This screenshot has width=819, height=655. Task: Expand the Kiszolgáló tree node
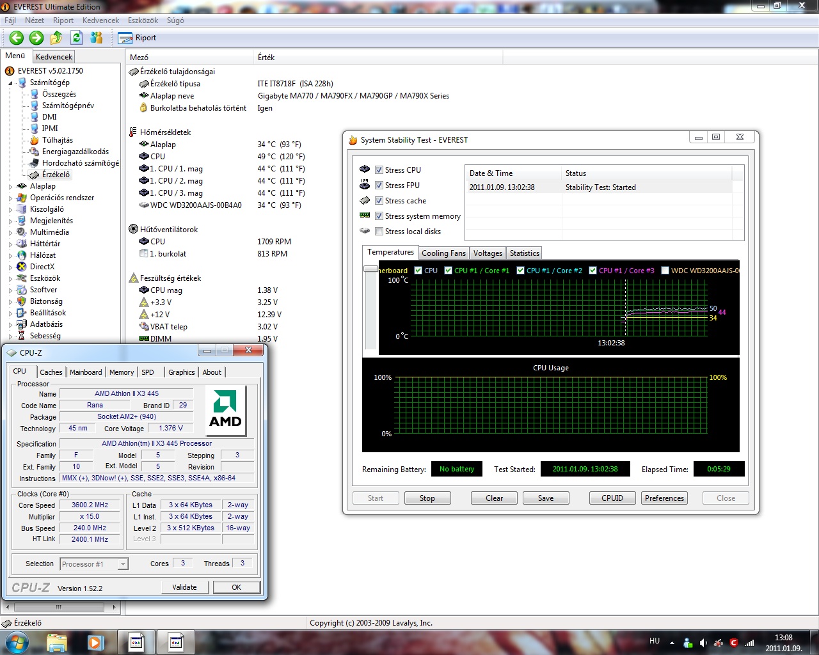pyautogui.click(x=11, y=209)
